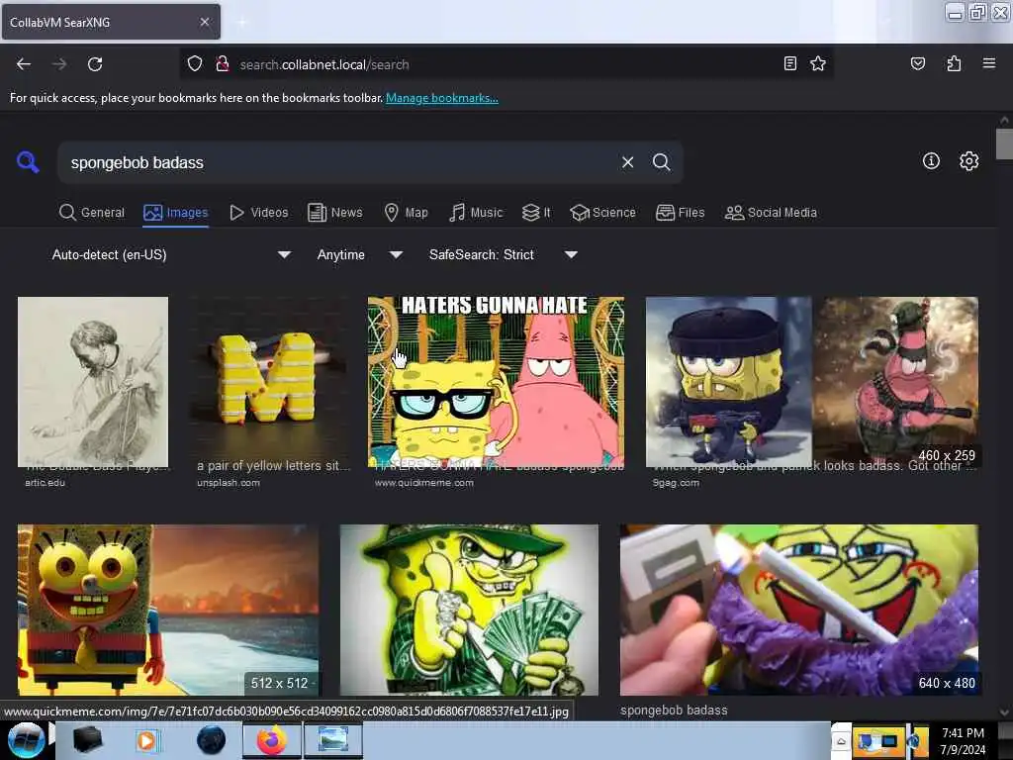
Task: Switch to the Videos tab
Action: 259,213
